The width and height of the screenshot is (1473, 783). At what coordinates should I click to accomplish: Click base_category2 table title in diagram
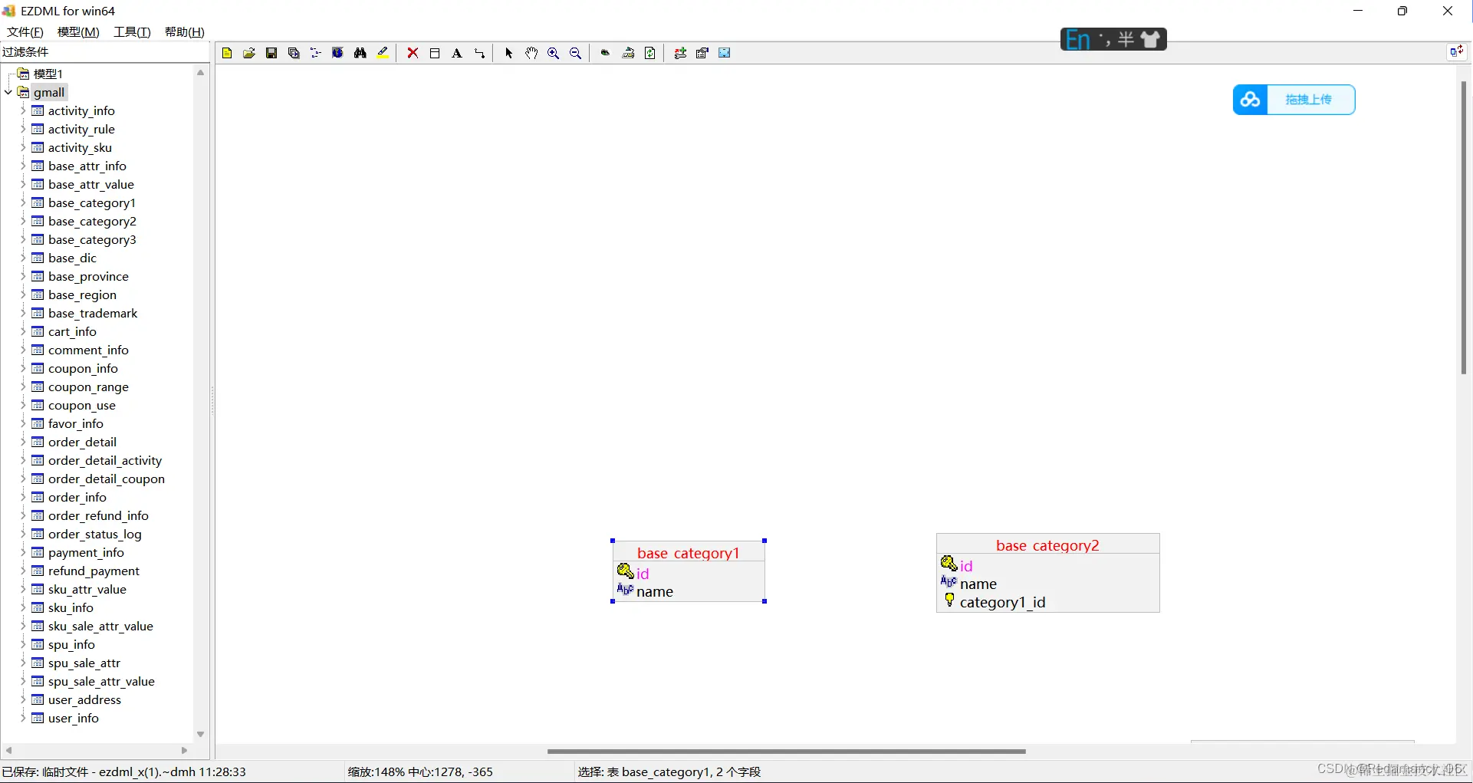click(x=1047, y=545)
